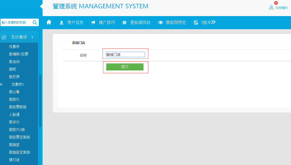
Task: Click the eye icon for 微官网预览
Action: [x=160, y=23]
